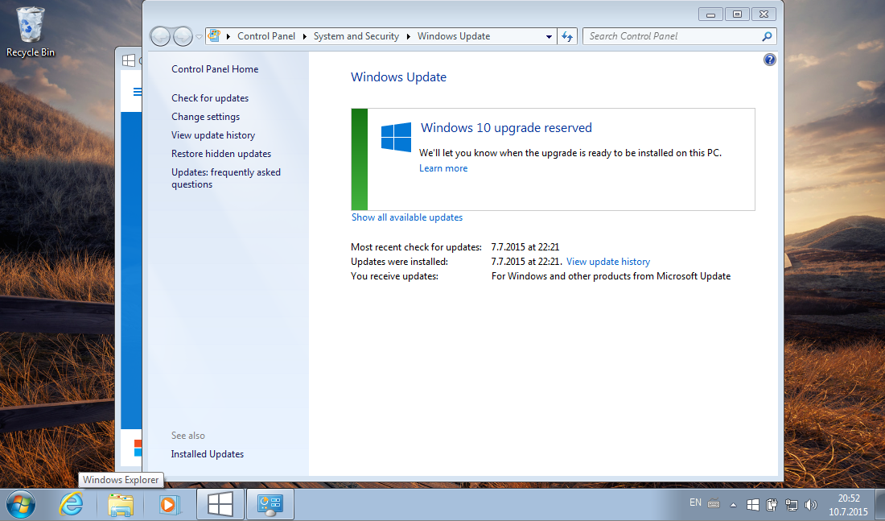The height and width of the screenshot is (521, 885).
Task: Open Installed Updates link
Action: point(207,453)
